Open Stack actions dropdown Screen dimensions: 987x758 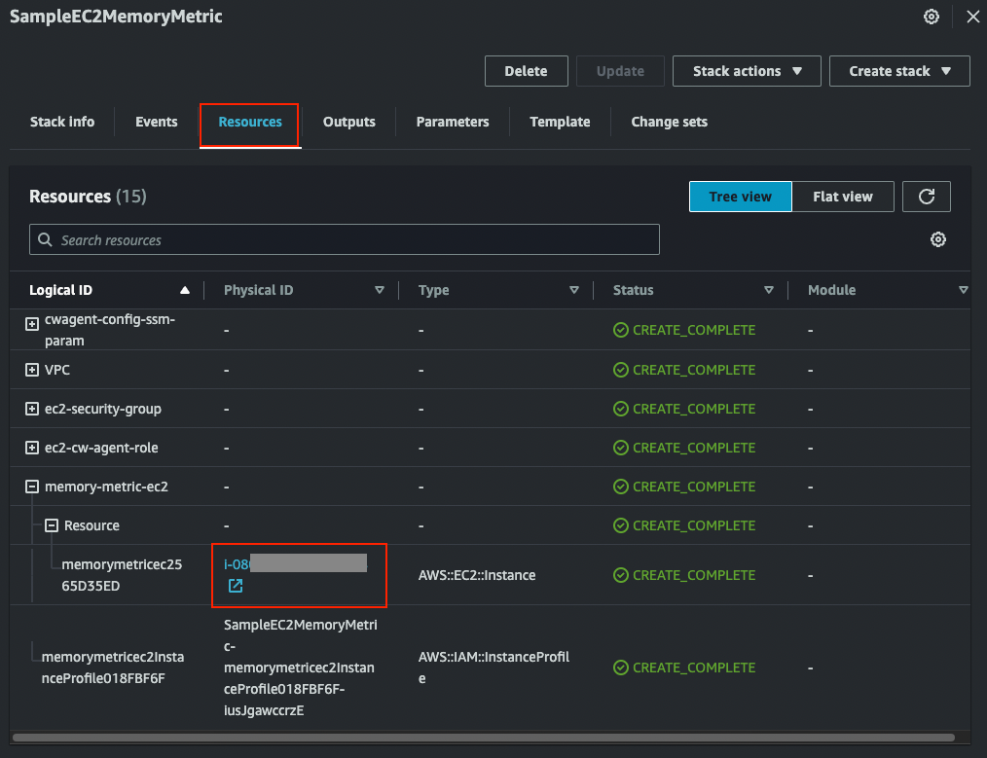pos(747,71)
